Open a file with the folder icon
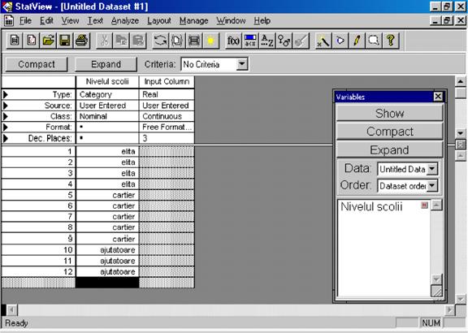Viewport: 468px width, 333px height. [49, 41]
